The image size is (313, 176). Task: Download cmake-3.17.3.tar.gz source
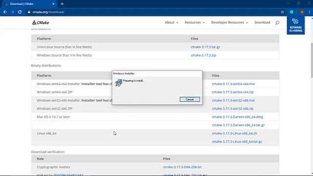(205, 47)
